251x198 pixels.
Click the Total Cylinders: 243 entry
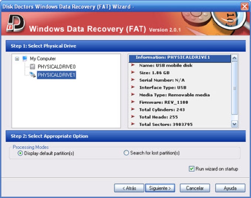162,110
